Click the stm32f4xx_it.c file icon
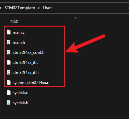 (9, 62)
